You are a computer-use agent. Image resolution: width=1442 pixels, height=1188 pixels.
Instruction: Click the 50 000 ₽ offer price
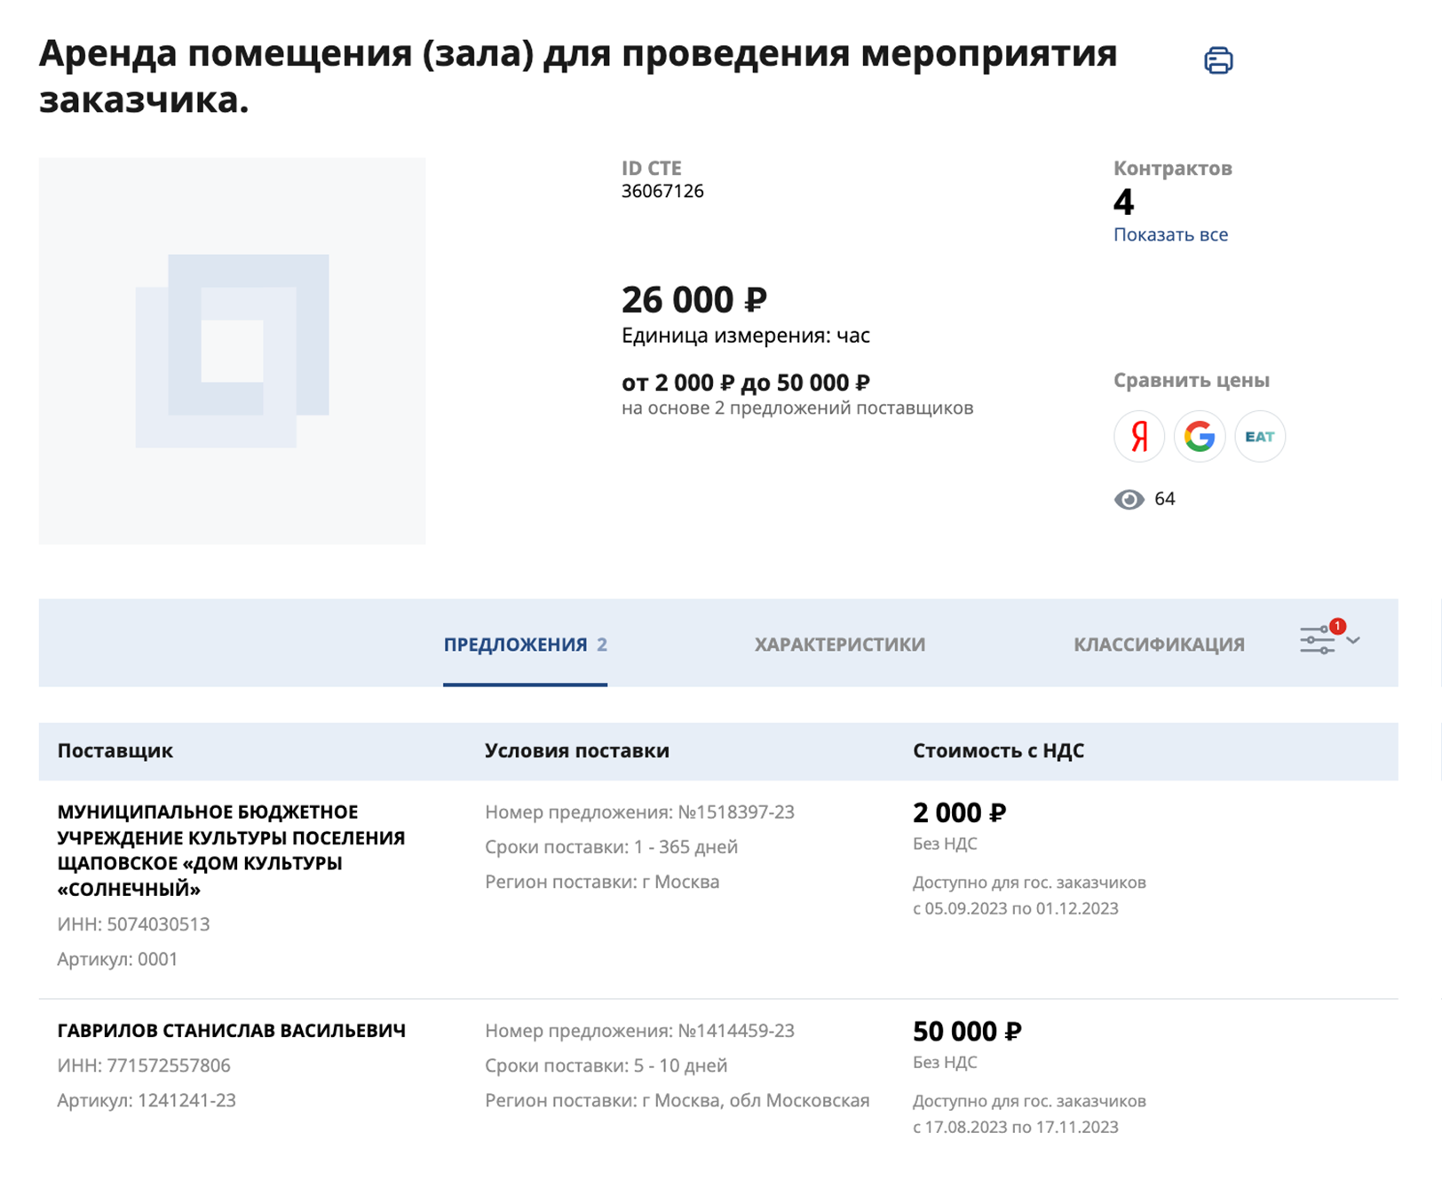click(967, 1031)
